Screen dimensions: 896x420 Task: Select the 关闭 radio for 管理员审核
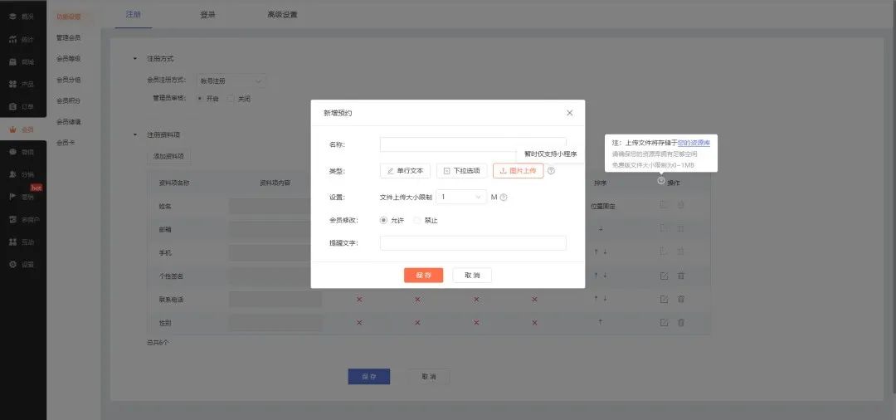(x=232, y=99)
